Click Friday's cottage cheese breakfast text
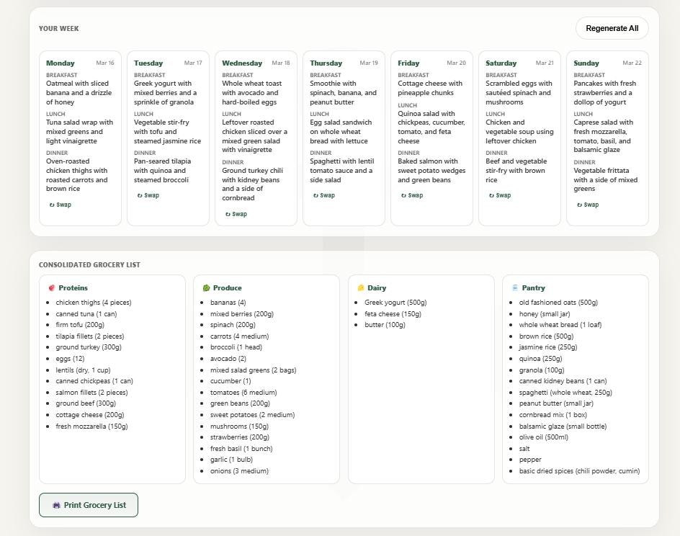Viewport: 680px width, 536px height. (430, 88)
